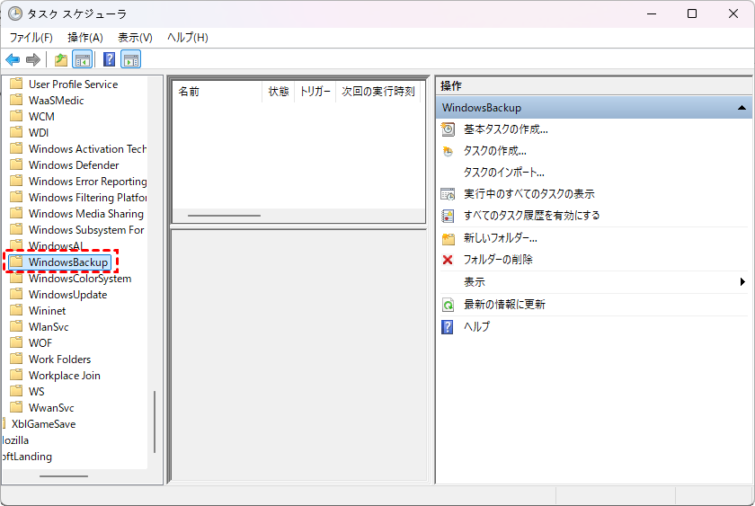
Task: Click the blue Back arrow in toolbar
Action: [13, 60]
